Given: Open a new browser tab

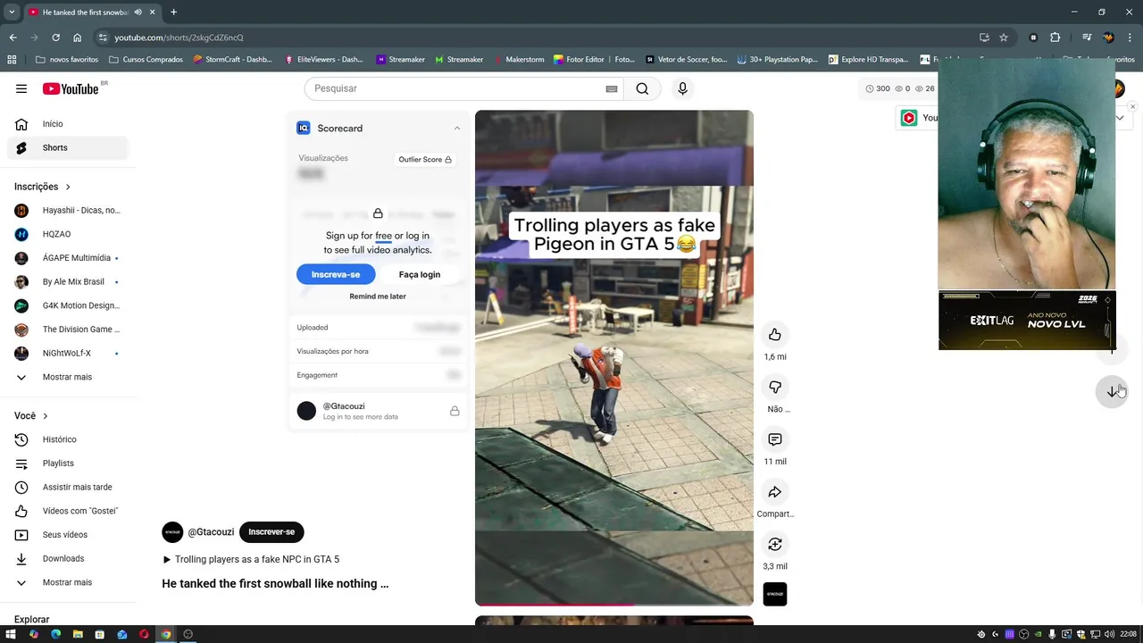Looking at the screenshot, I should pos(173,13).
